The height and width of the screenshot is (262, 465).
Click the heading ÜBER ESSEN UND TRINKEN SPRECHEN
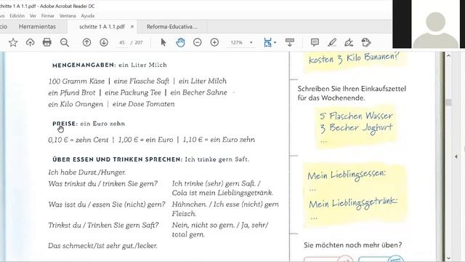pos(118,159)
